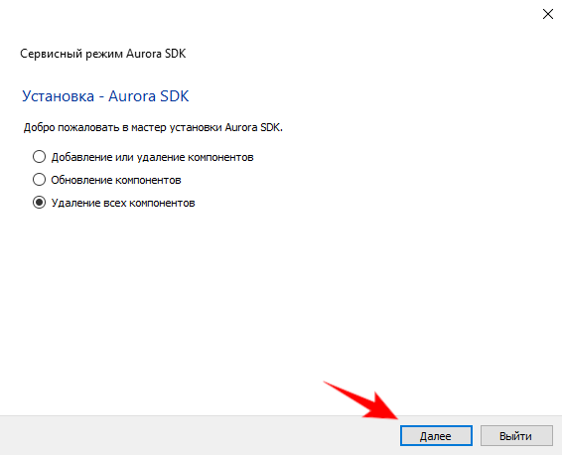This screenshot has height=455, width=562.
Task: Click the 'Добавление или удаление компонентов' label text
Action: click(152, 157)
